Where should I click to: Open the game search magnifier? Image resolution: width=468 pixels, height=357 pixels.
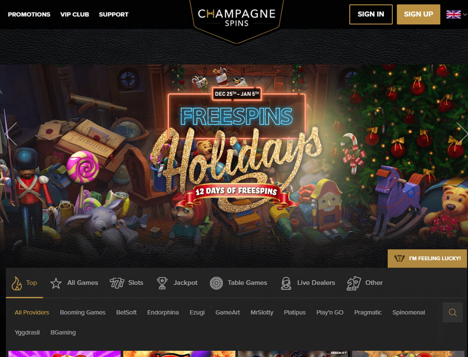click(x=453, y=312)
